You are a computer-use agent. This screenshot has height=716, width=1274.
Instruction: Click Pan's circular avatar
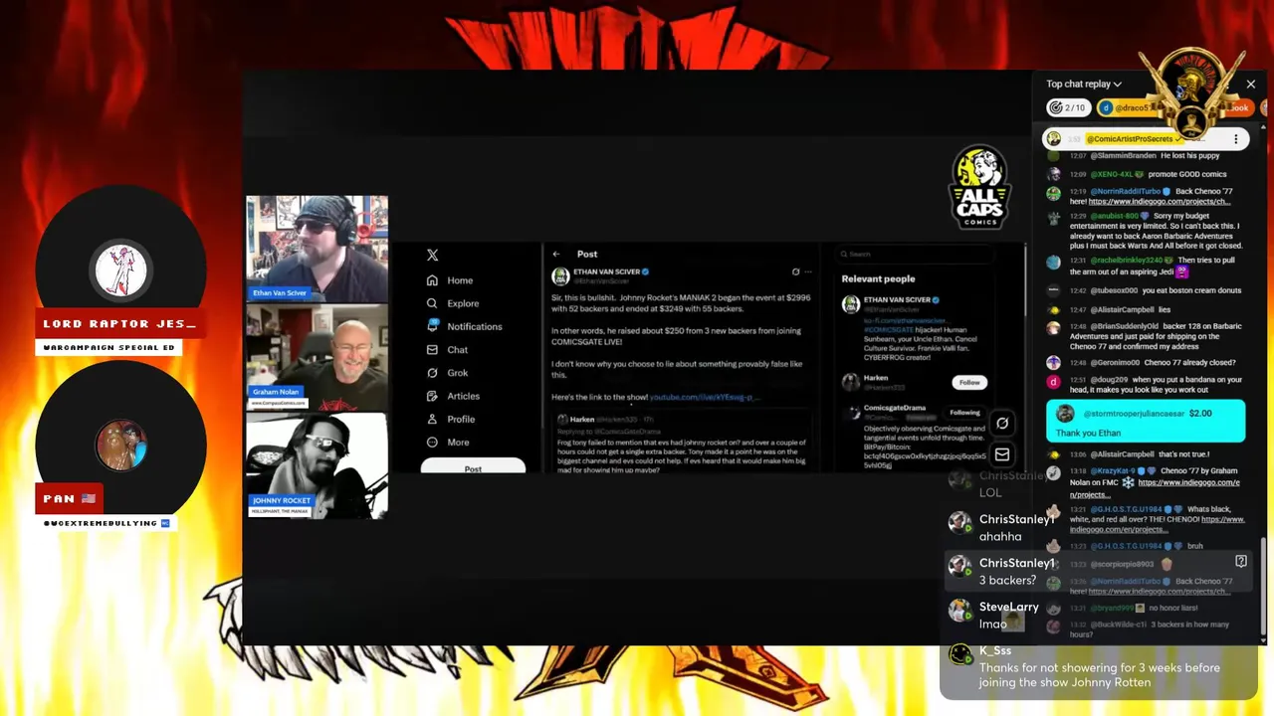121,445
